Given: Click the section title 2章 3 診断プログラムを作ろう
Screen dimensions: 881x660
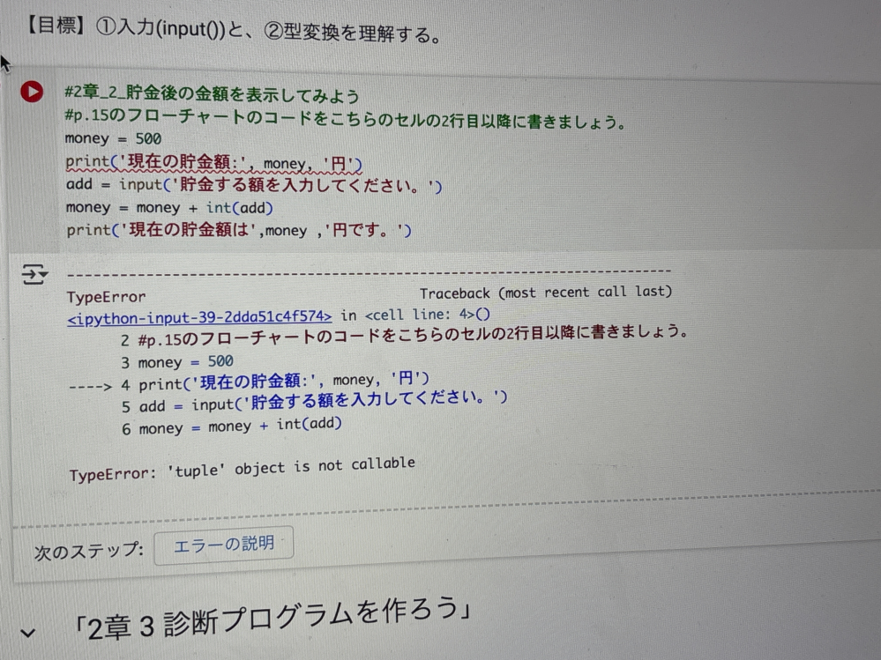Looking at the screenshot, I should click(x=273, y=618).
